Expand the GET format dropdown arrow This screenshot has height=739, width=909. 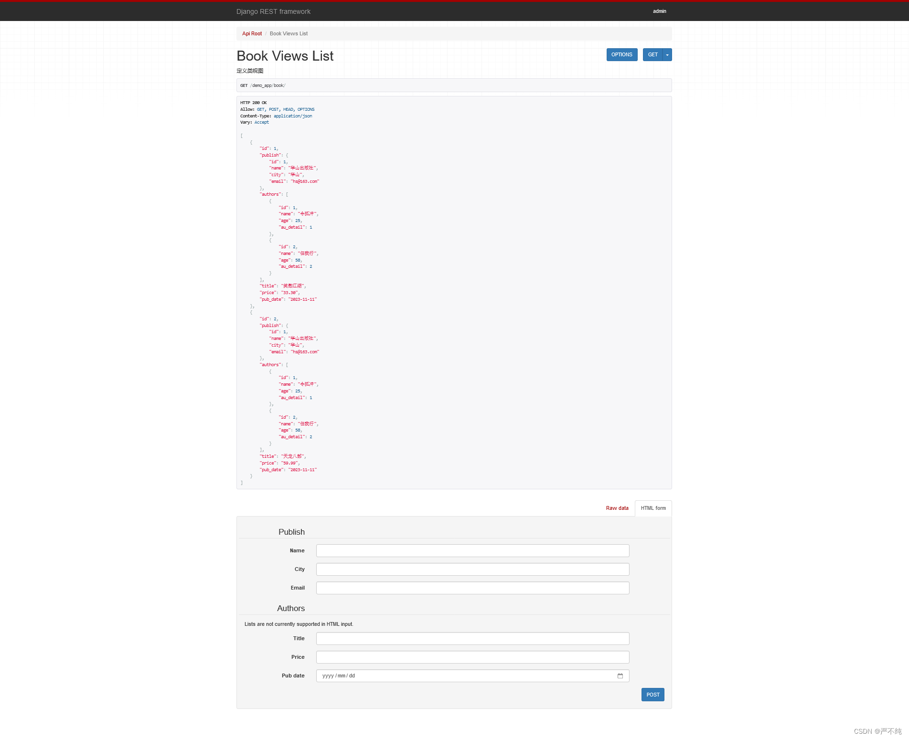pos(667,55)
